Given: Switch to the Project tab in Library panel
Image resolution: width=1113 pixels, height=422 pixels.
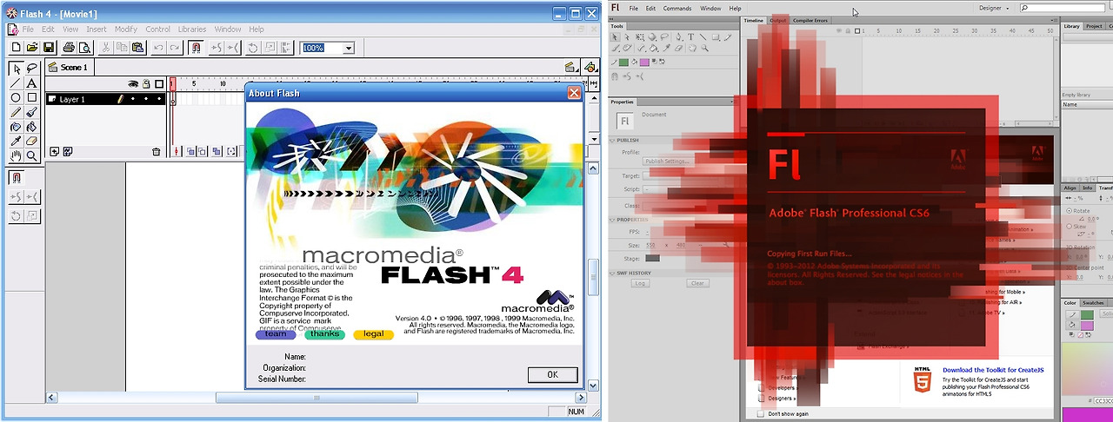Looking at the screenshot, I should 1094,26.
